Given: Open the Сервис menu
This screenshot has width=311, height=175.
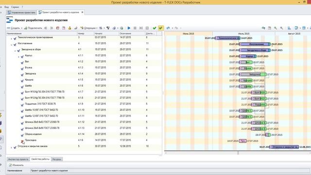Looking at the screenshot, I should click(15, 7).
